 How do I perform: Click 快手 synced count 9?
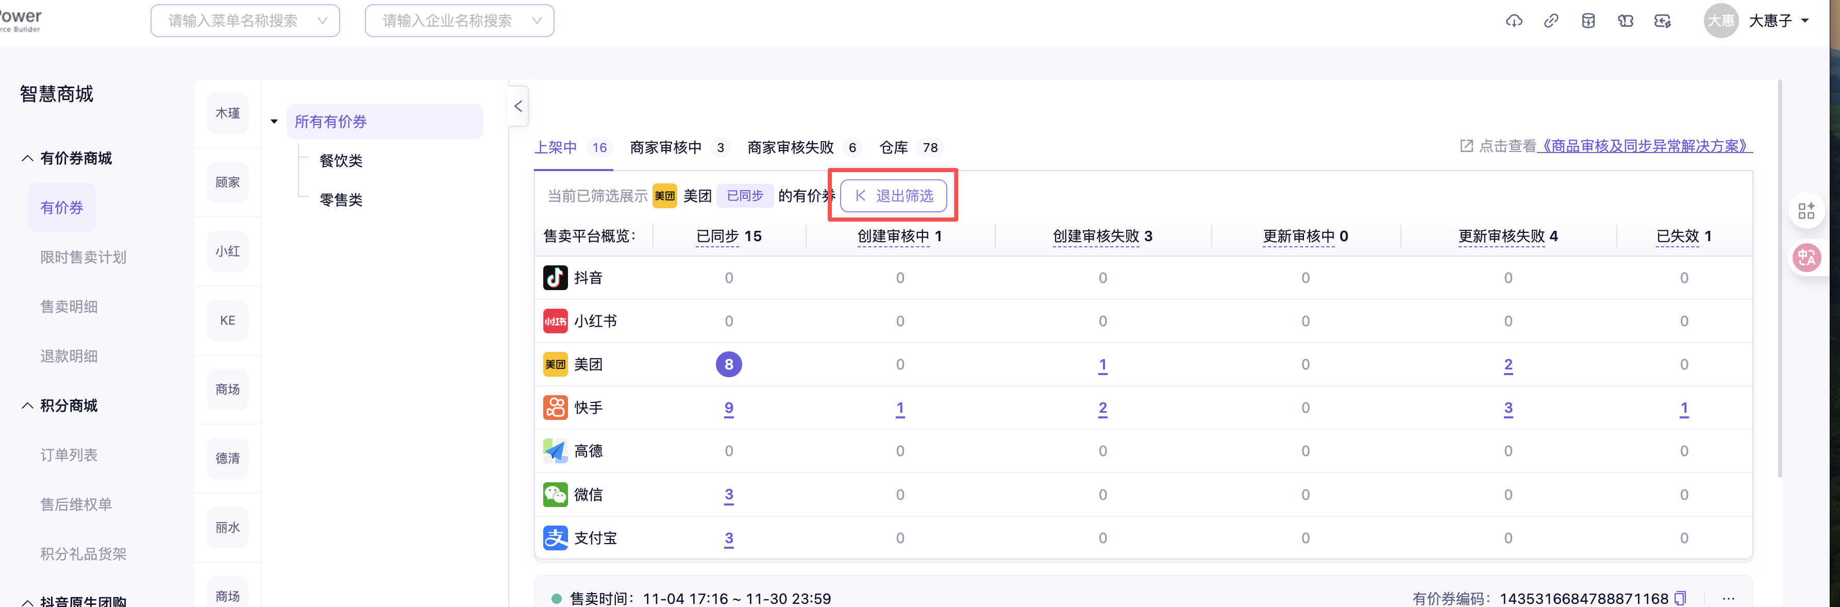(729, 408)
